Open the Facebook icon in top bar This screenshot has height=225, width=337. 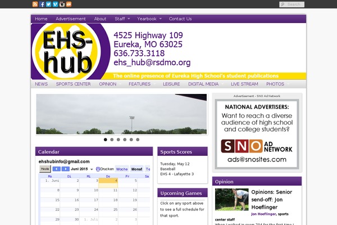tap(42, 4)
